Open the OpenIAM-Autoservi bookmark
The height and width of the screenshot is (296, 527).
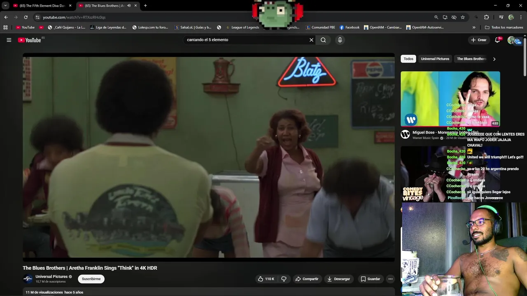click(425, 28)
